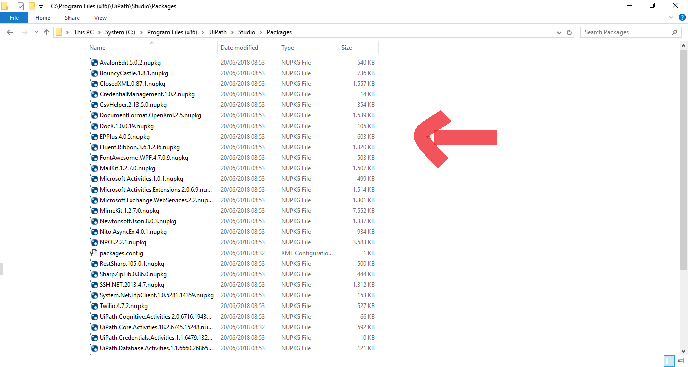Switch to the Home ribbon tab

coord(43,18)
